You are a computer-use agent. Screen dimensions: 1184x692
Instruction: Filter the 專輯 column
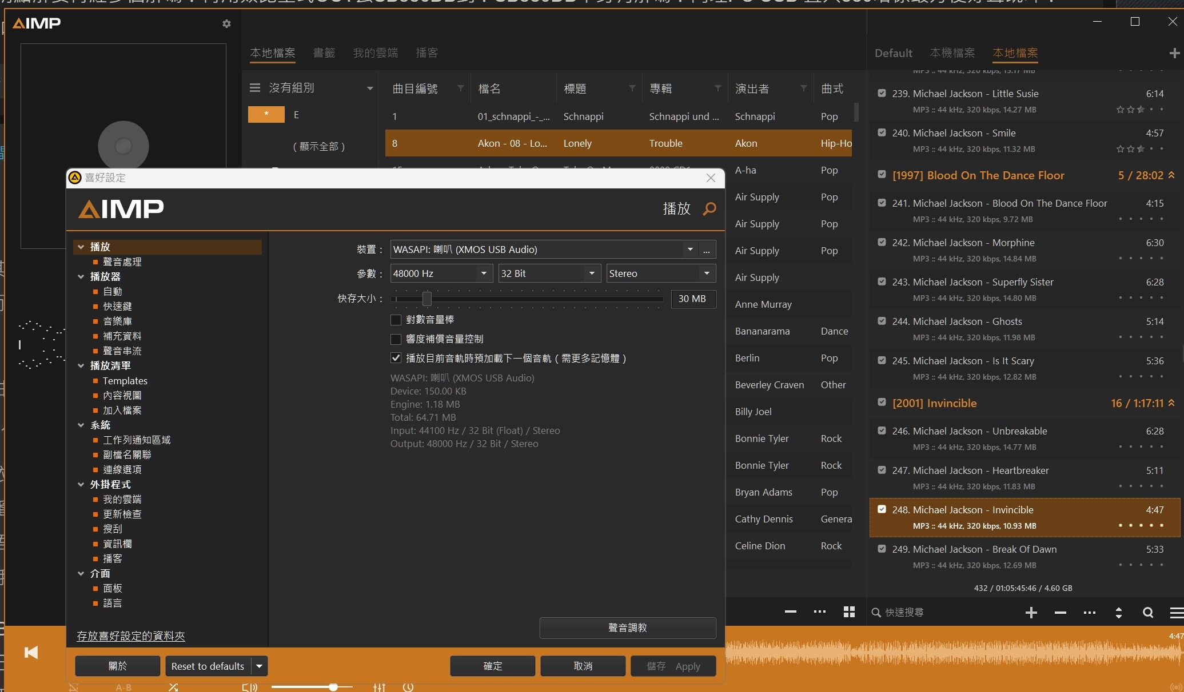pyautogui.click(x=718, y=88)
